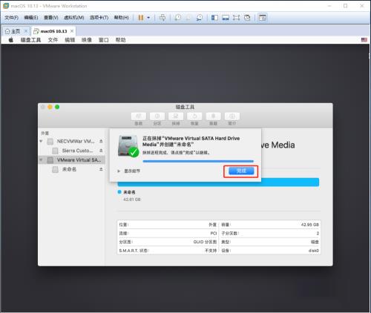Open the 选项卡(T) menu in VMware
This screenshot has width=371, height=313.
[99, 18]
